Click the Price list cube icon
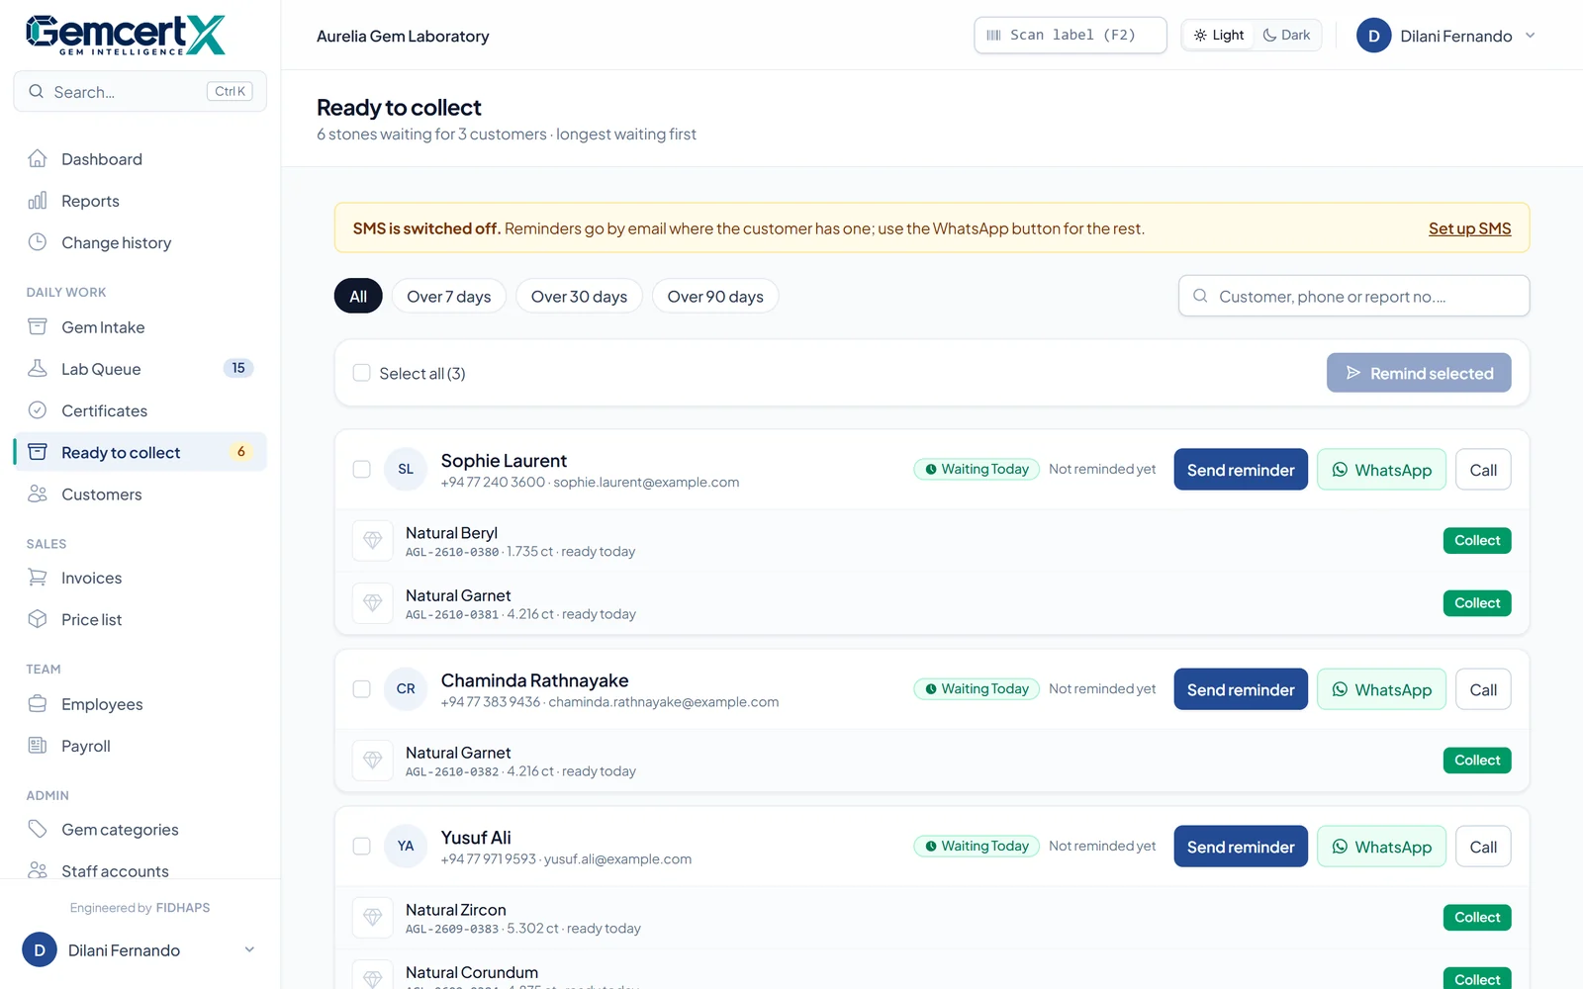Viewport: 1583px width, 989px height. pos(38,619)
